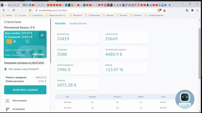Image resolution: width=202 pixels, height=113 pixels.
Task: Open the Что такое счета Protect? link
Action: click(23, 69)
